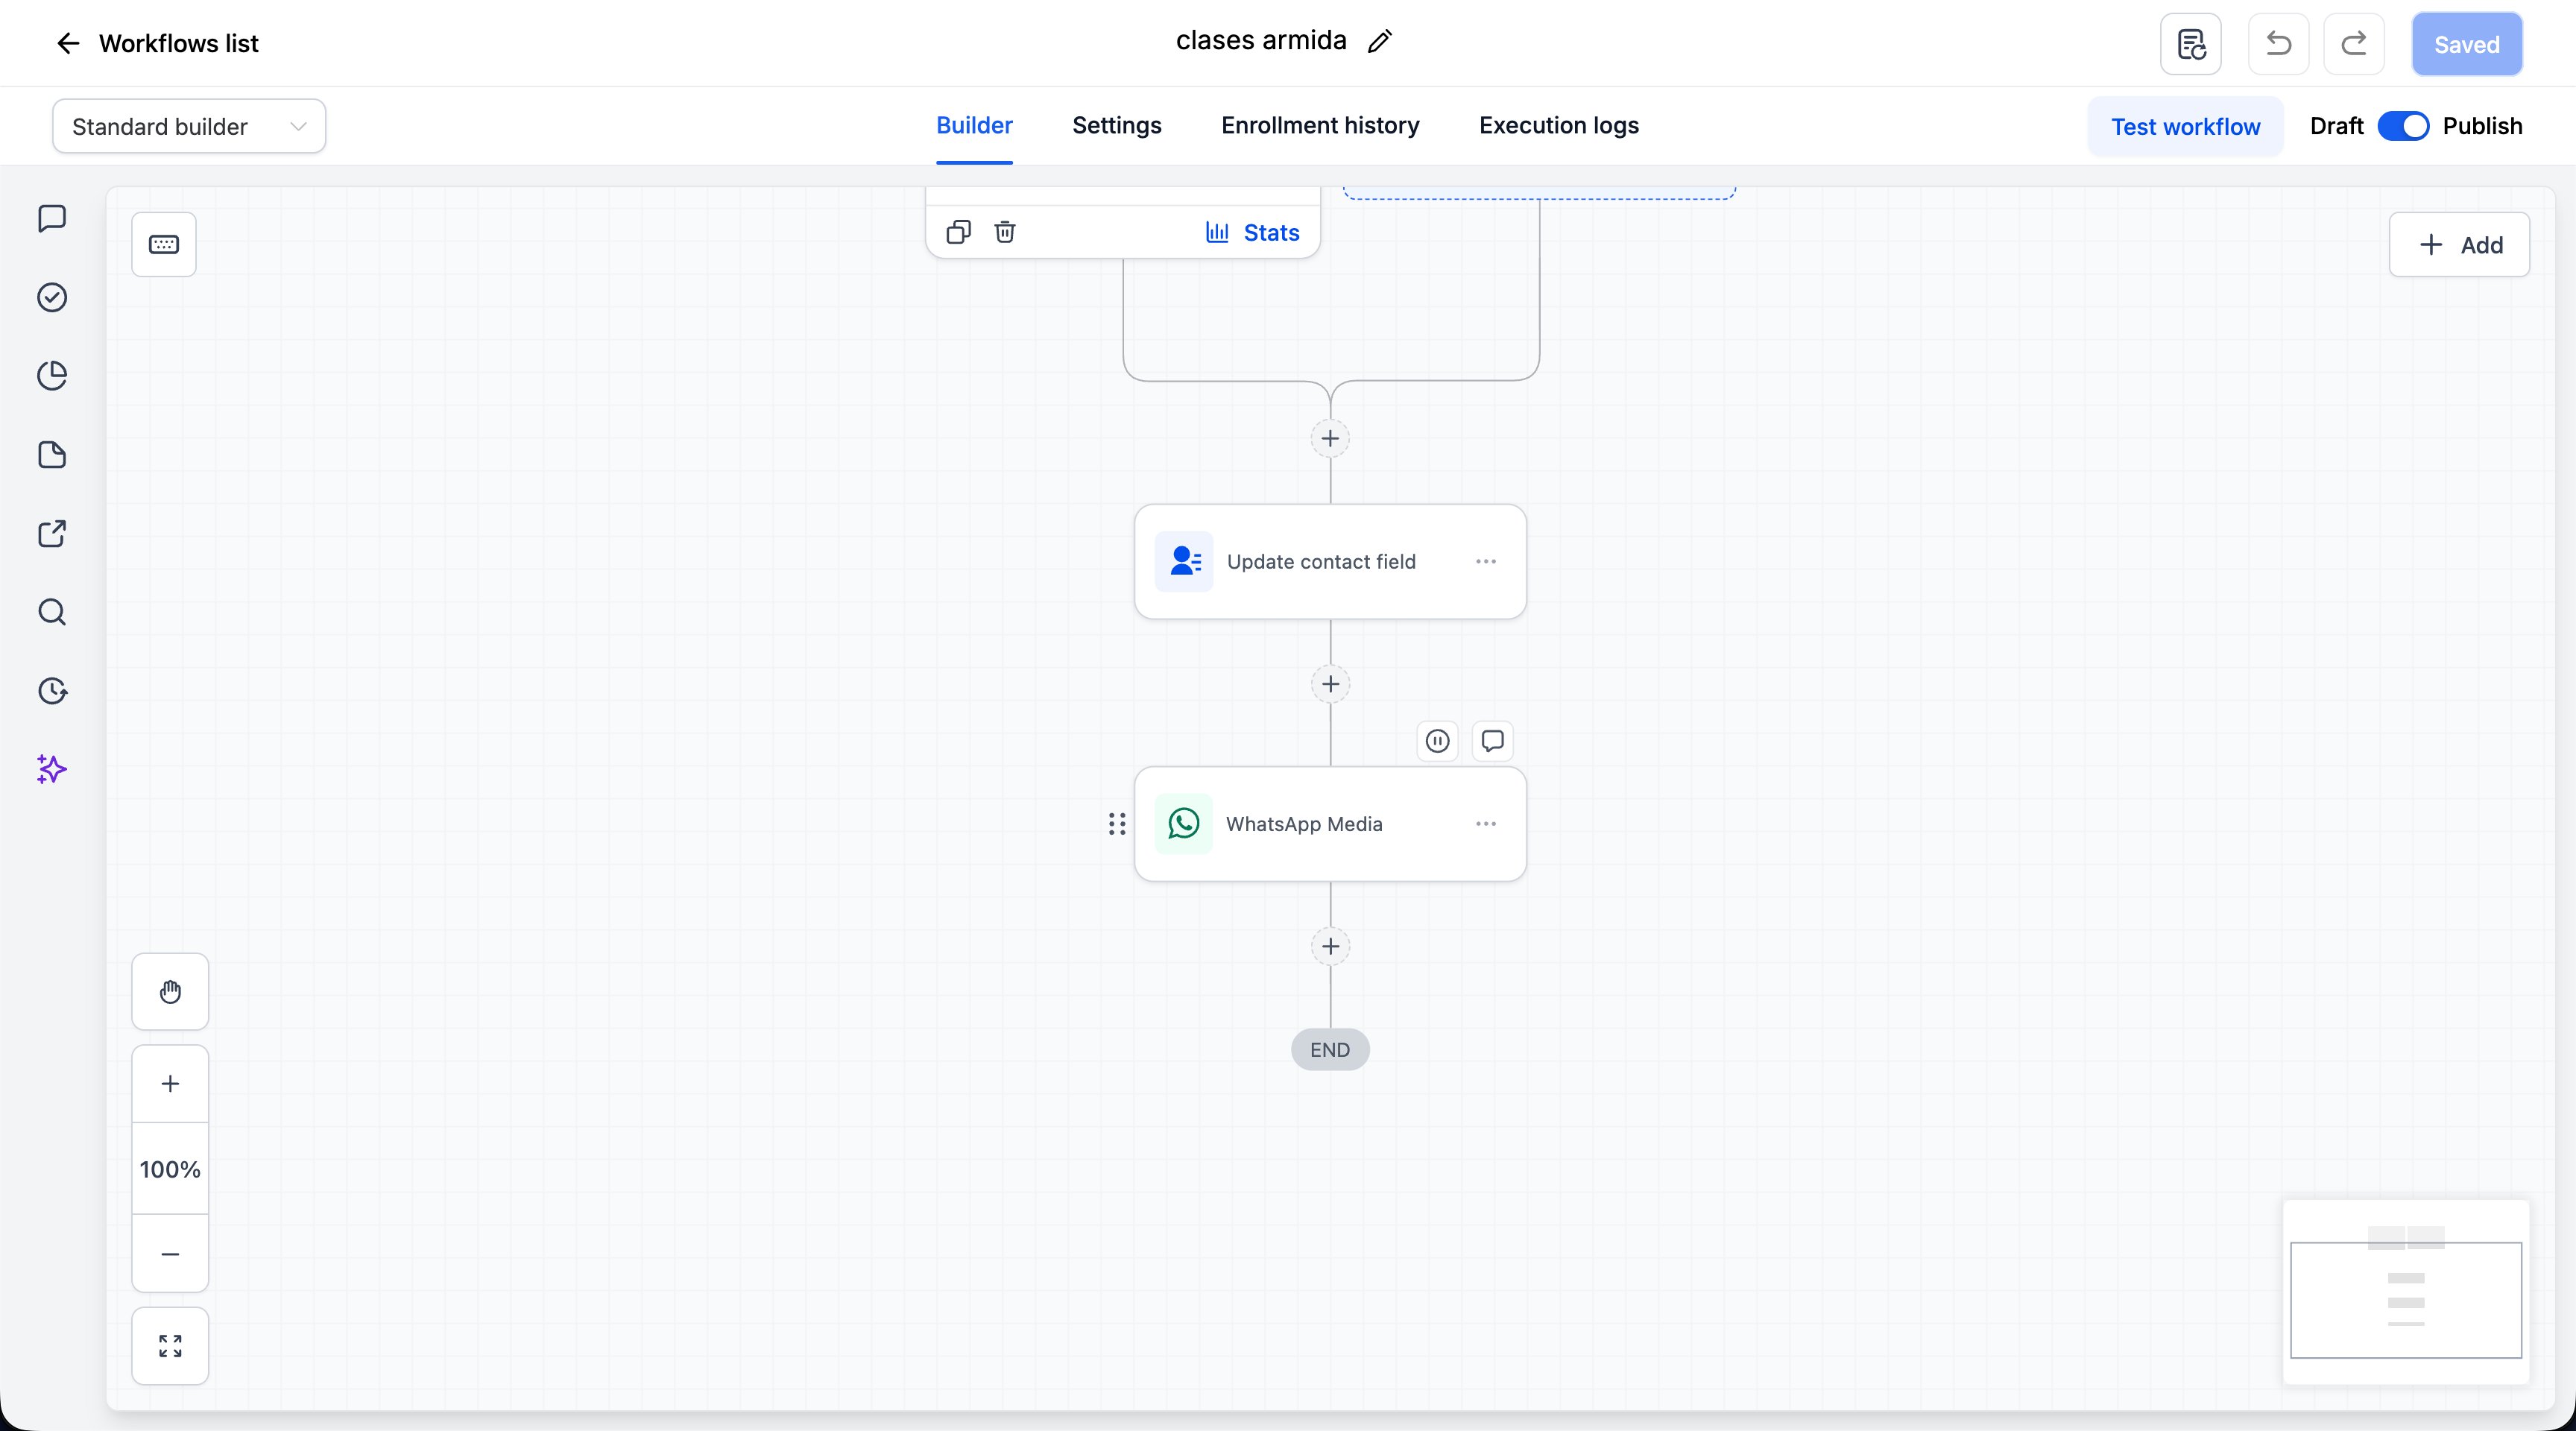This screenshot has width=2576, height=1431.
Task: Click the magnifier search icon in sidebar
Action: coord(52,612)
